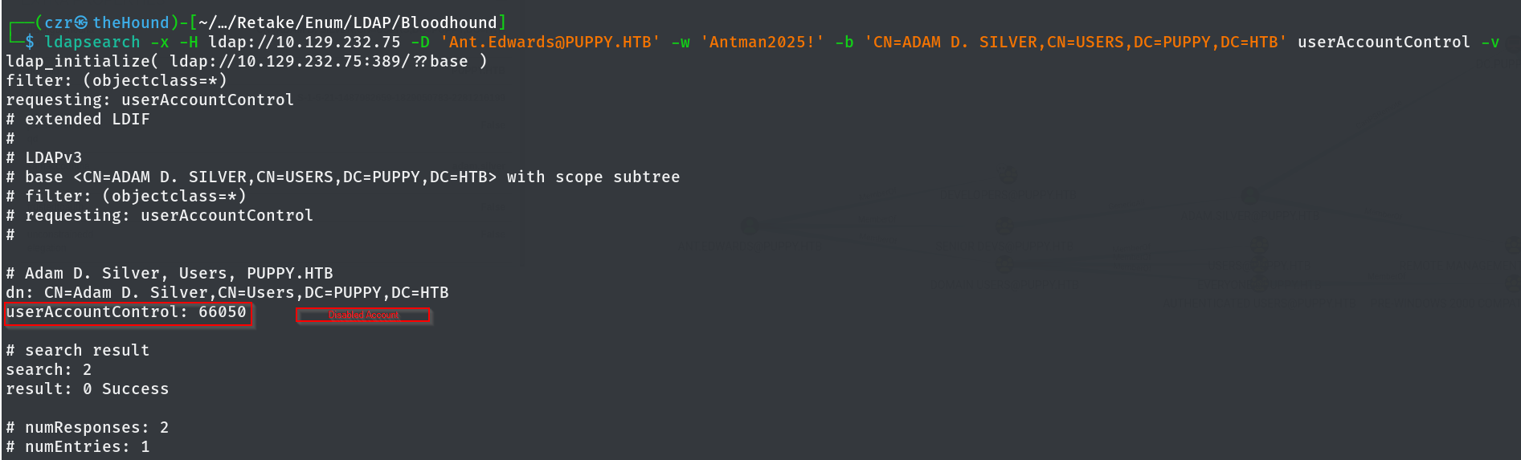Click the highlighted userAccountControl: 66050 line

pyautogui.click(x=127, y=312)
